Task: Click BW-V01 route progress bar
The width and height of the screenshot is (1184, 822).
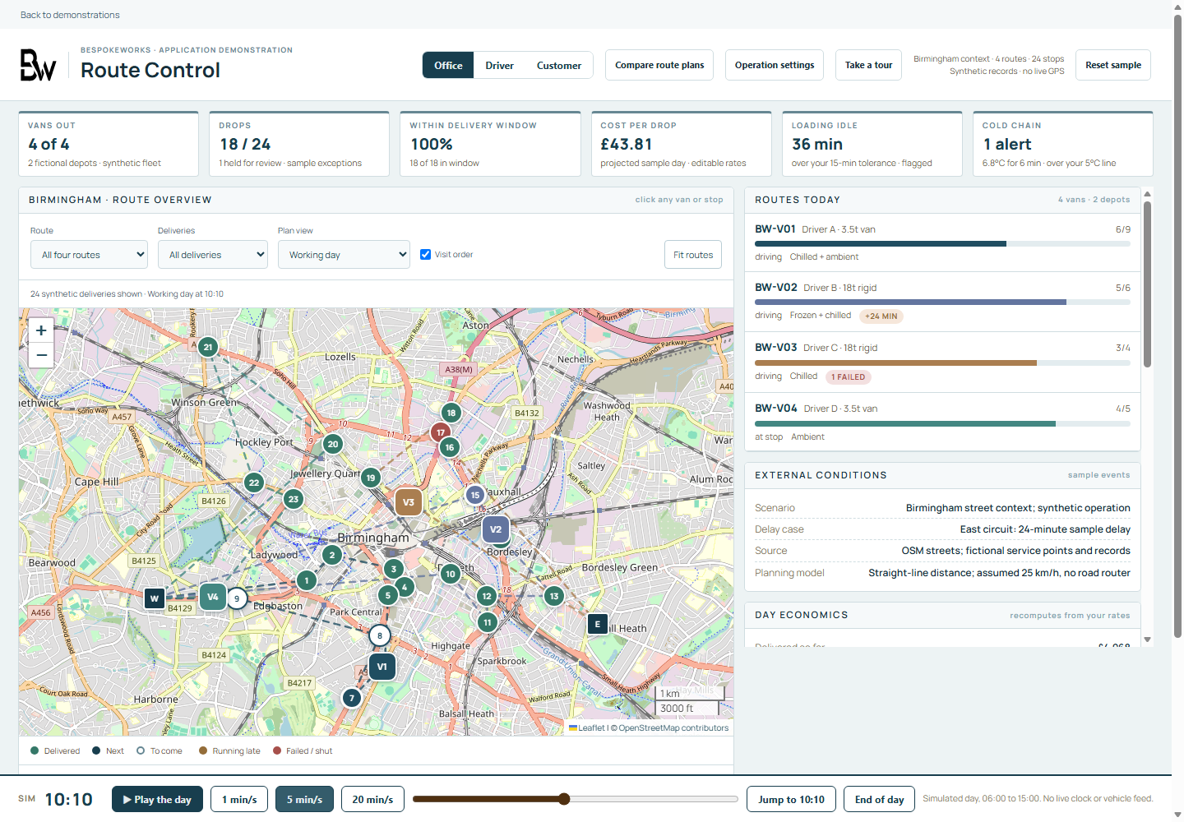Action: 942,244
